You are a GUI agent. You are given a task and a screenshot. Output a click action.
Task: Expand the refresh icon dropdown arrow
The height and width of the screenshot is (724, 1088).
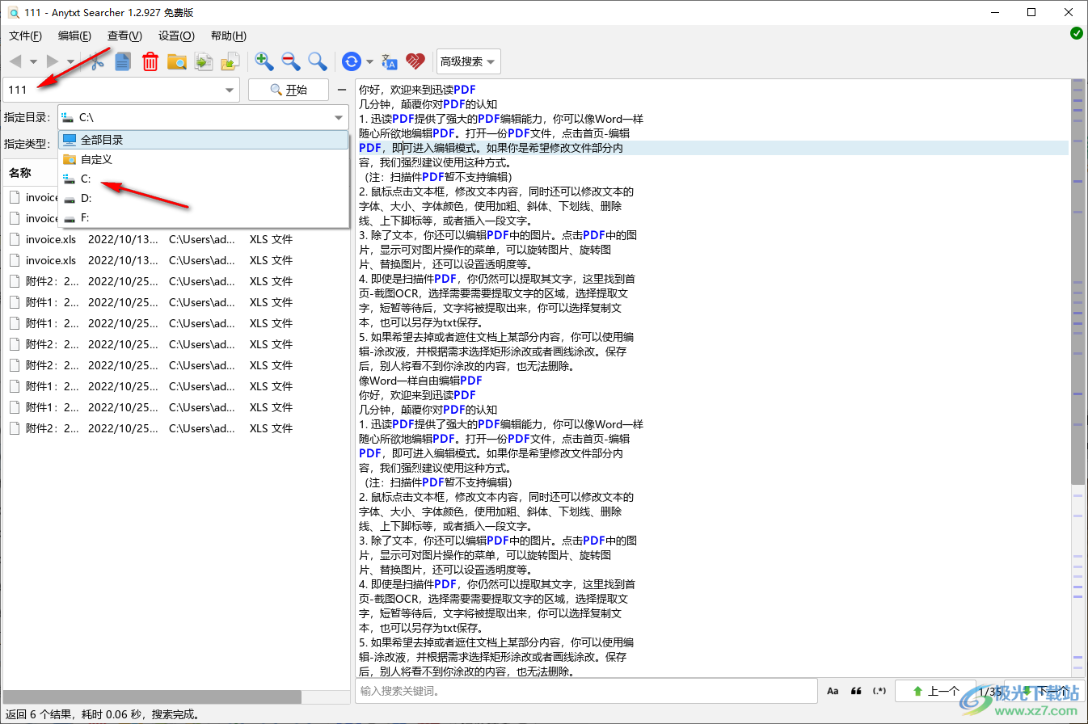[x=369, y=61]
